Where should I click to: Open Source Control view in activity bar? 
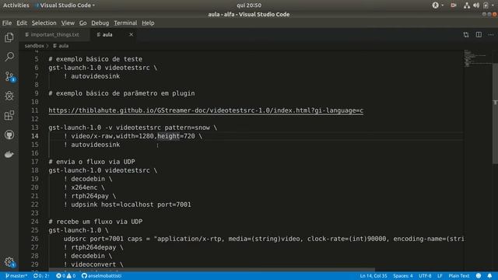point(9,76)
